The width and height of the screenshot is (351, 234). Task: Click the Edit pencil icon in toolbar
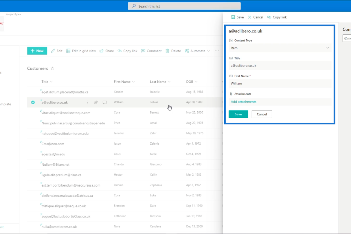click(x=53, y=51)
